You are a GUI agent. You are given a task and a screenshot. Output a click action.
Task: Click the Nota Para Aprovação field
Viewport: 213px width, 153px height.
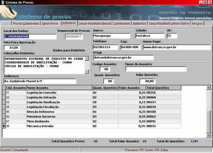click(12, 48)
